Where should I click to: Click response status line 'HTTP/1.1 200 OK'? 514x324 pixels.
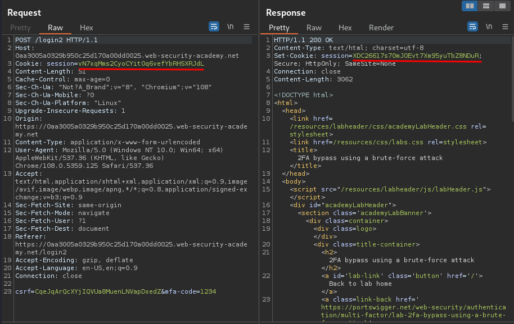[304, 40]
